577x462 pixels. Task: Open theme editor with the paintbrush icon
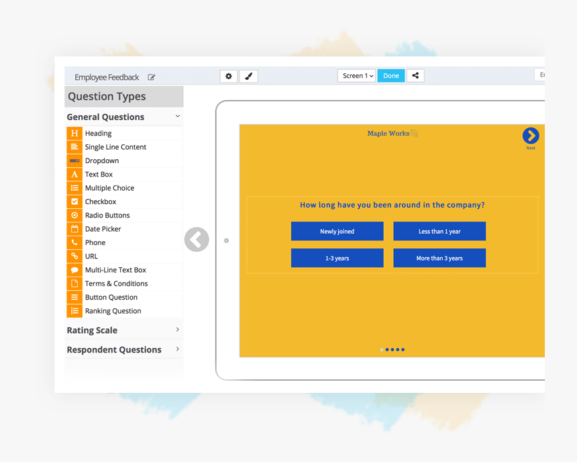[x=248, y=77]
